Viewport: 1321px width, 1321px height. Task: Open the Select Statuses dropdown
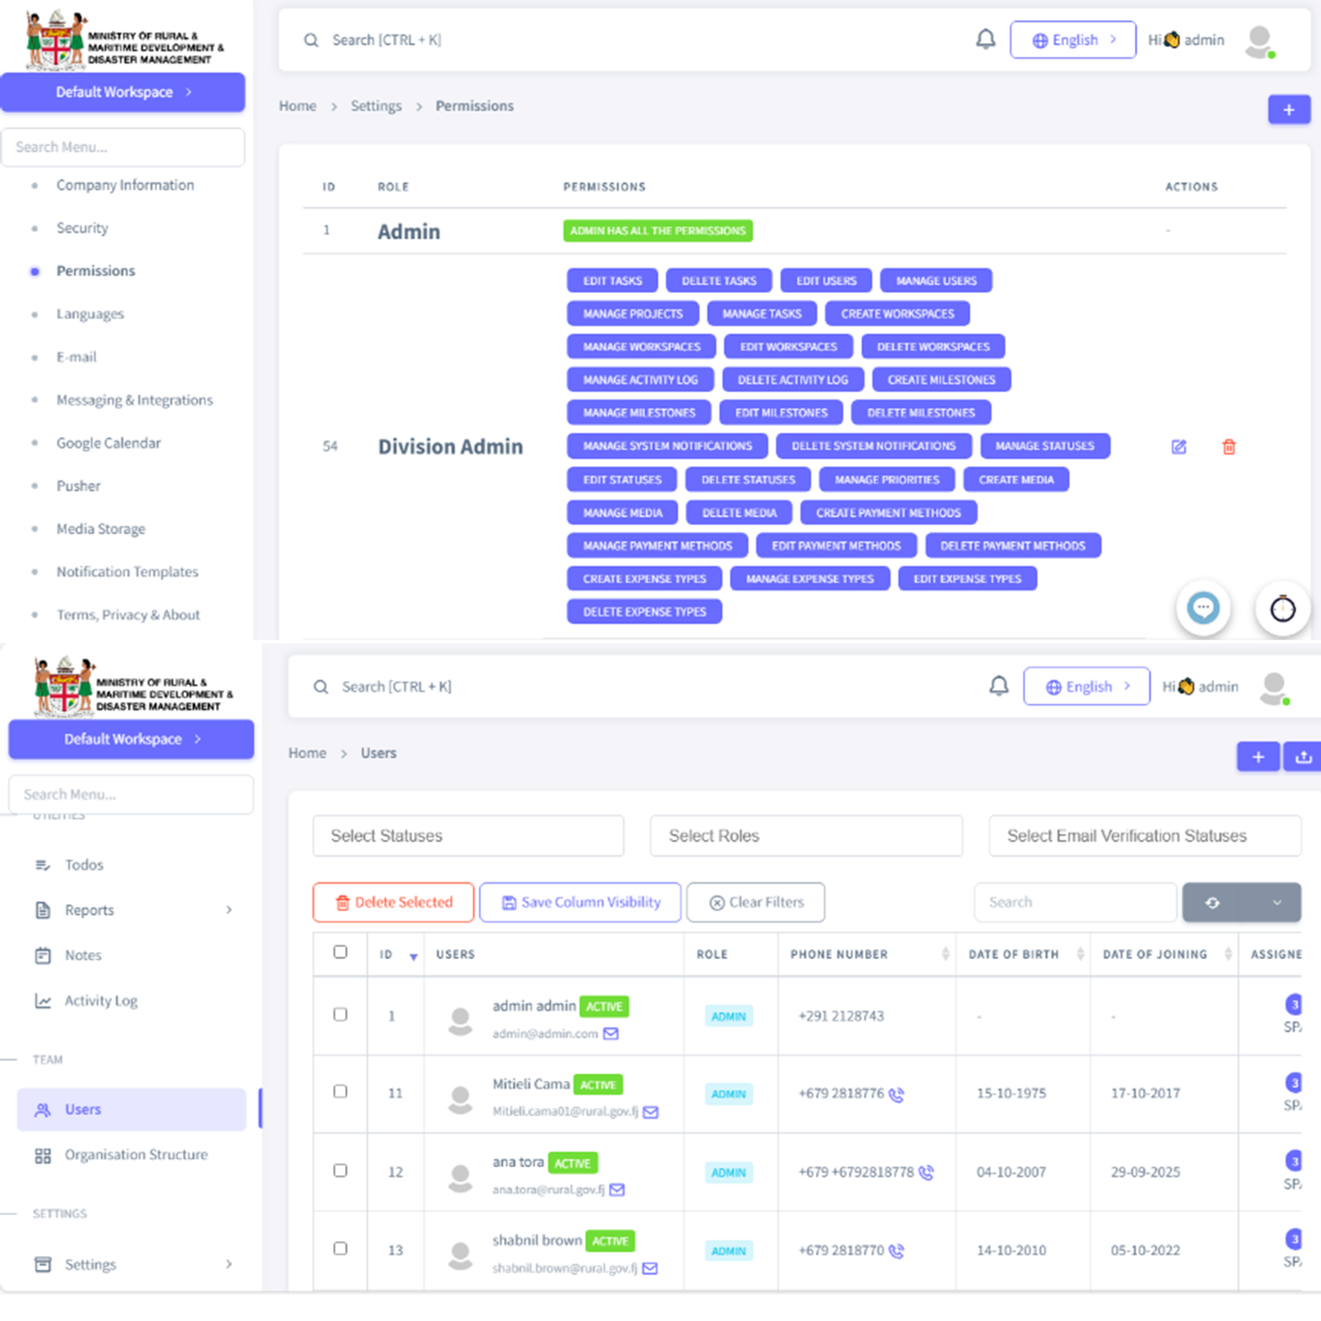[469, 835]
